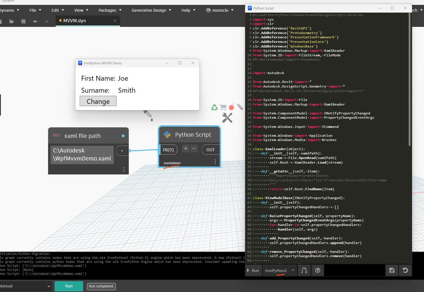Open the IronPython2 engine dropdown
The image size is (424, 292).
point(279,271)
